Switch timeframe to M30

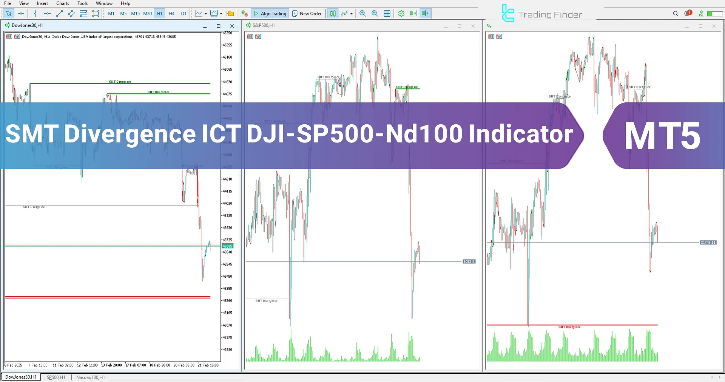147,14
